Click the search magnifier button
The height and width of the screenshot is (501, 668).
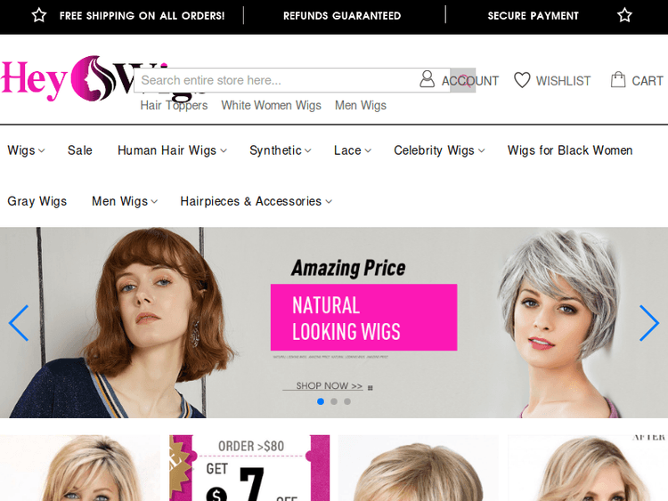click(462, 80)
